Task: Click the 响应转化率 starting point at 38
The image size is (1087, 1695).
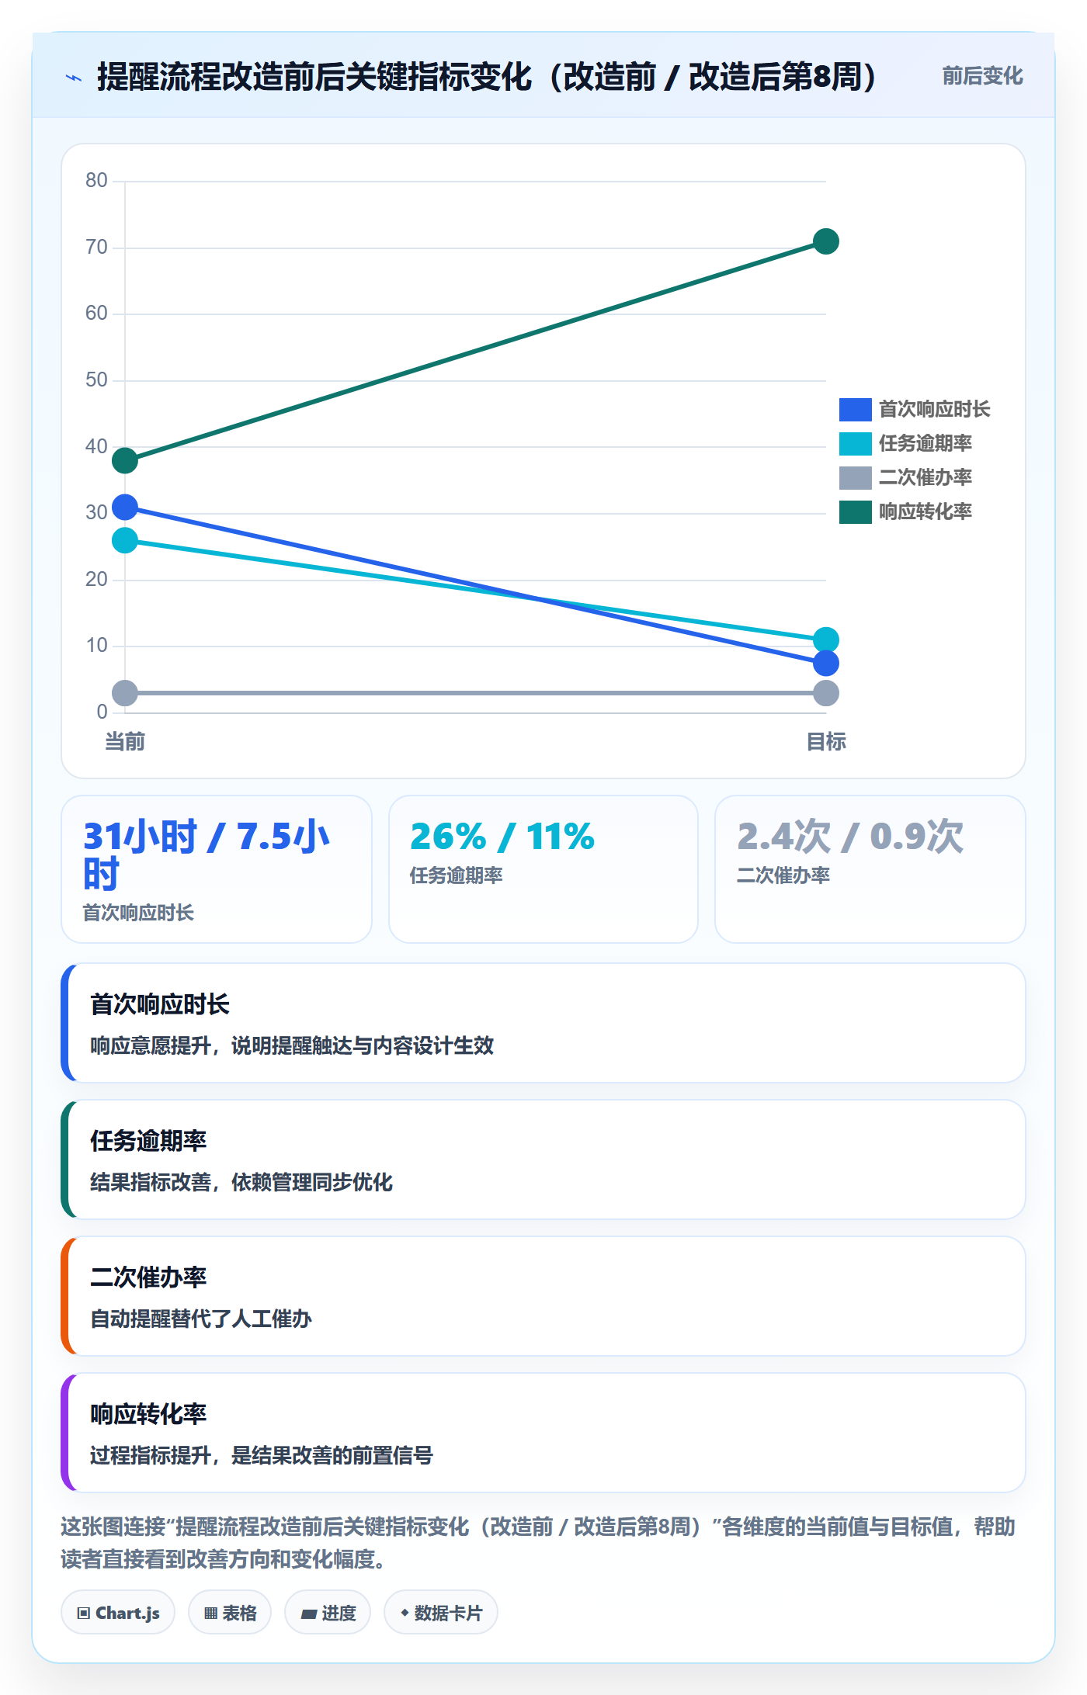Action: (x=125, y=460)
